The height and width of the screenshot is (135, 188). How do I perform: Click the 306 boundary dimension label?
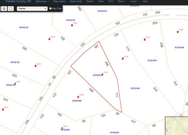click(91, 90)
